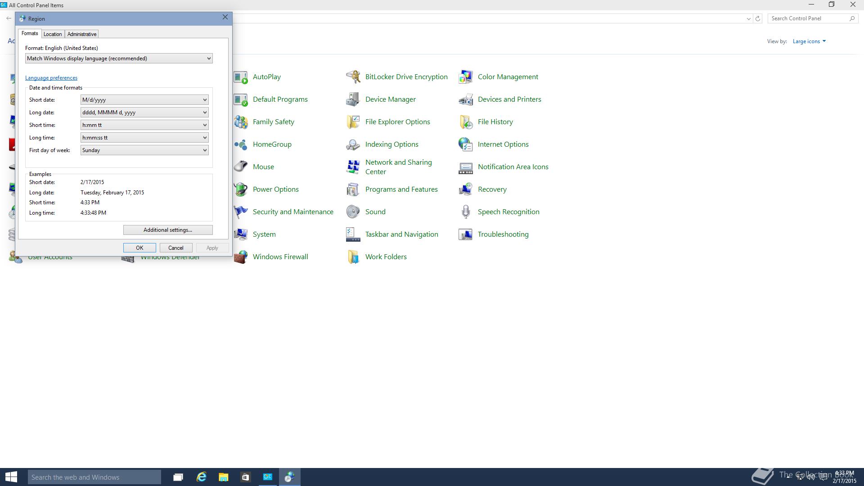The height and width of the screenshot is (486, 864).
Task: Open the Color Management icon
Action: [466, 77]
